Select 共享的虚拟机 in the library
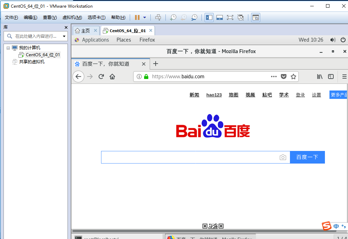 point(32,61)
